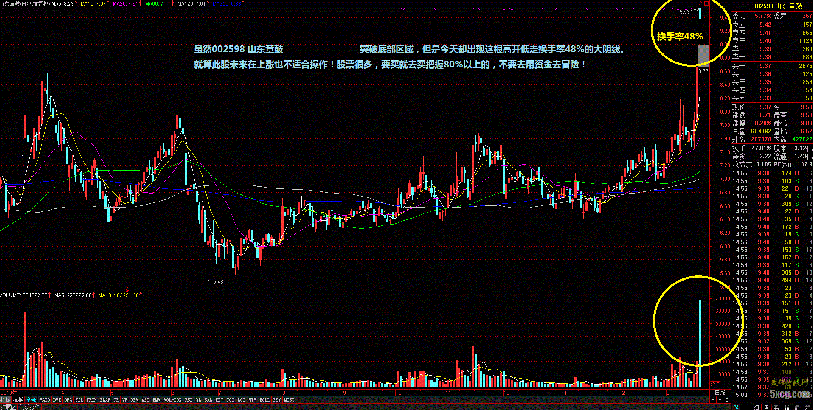
Task: Select the 全部 indicator filter
Action: [31, 400]
